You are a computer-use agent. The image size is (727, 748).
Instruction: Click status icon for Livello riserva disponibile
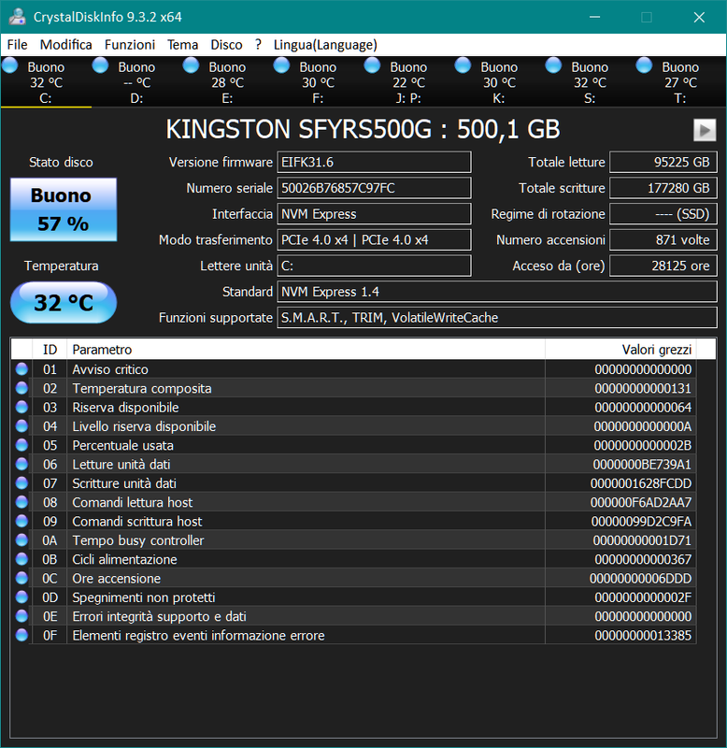(x=21, y=426)
